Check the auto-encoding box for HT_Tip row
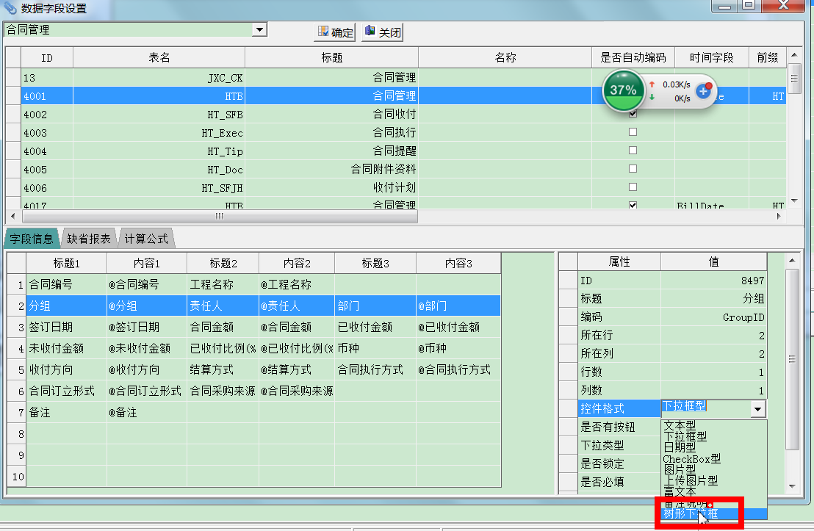Screen dimensions: 814x531 click(633, 151)
